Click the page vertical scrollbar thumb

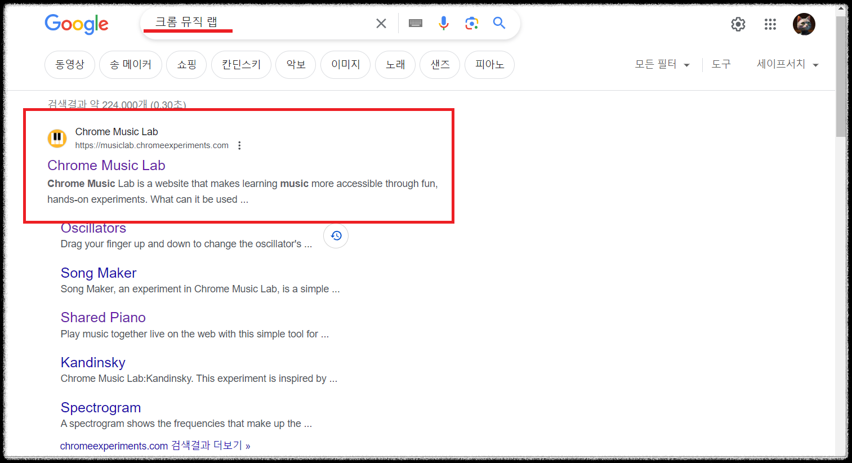pos(841,76)
